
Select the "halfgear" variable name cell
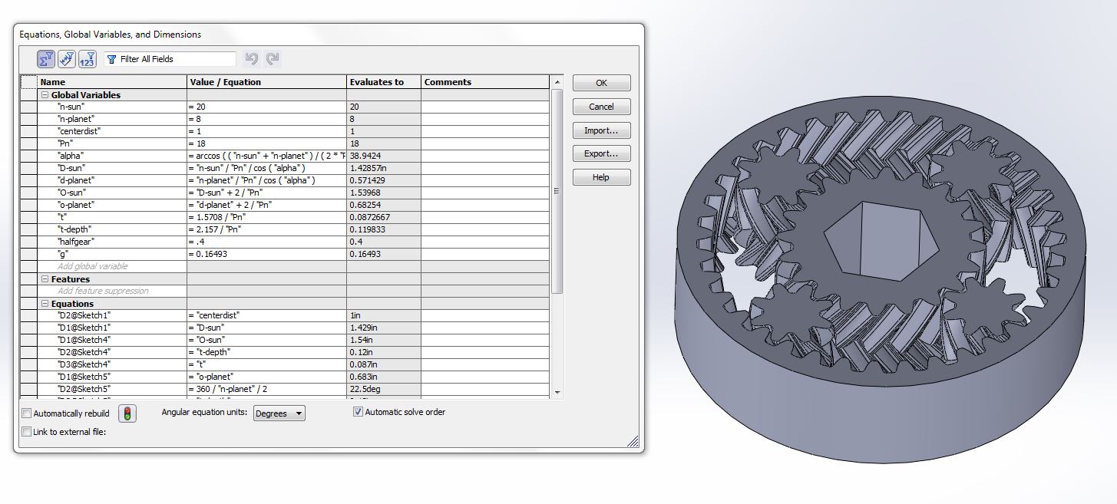(112, 242)
